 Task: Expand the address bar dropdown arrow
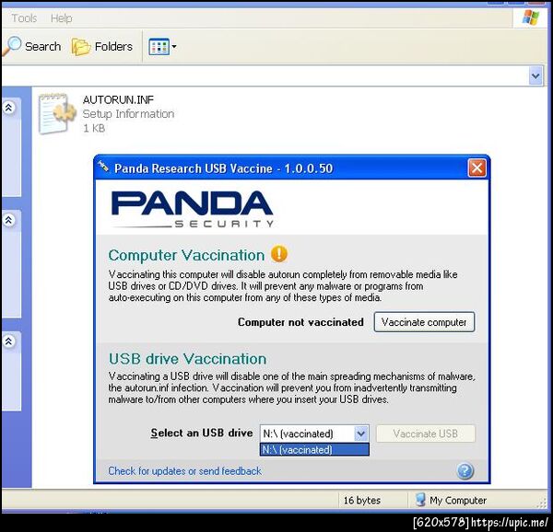click(x=535, y=75)
